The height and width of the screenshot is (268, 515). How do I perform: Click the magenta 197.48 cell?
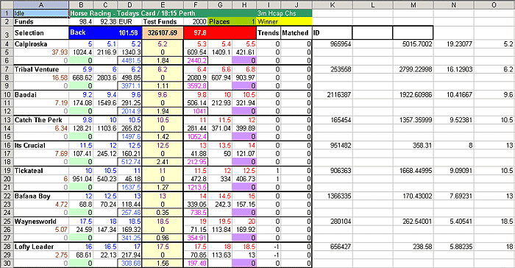(x=196, y=263)
